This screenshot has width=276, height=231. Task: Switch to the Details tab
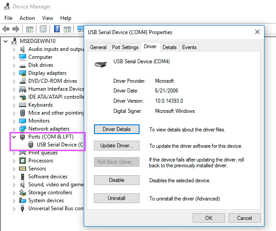[x=170, y=47]
